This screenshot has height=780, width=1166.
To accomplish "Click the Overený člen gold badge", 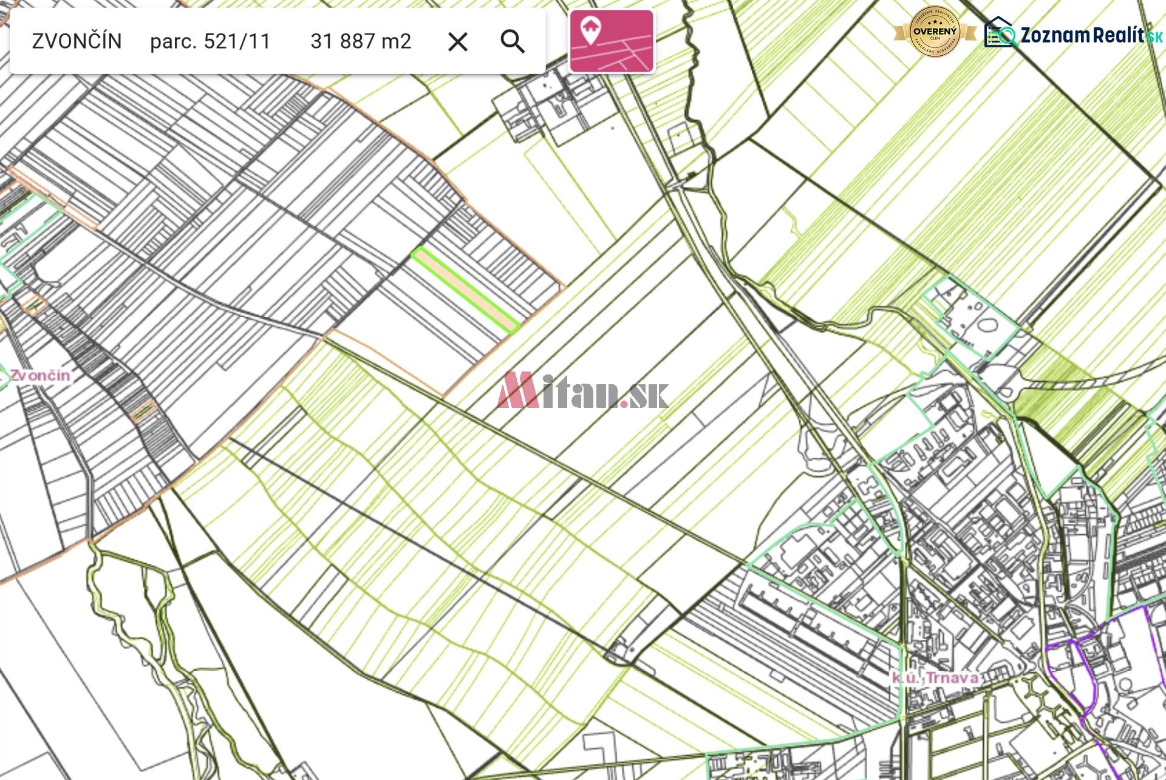I will click(935, 32).
